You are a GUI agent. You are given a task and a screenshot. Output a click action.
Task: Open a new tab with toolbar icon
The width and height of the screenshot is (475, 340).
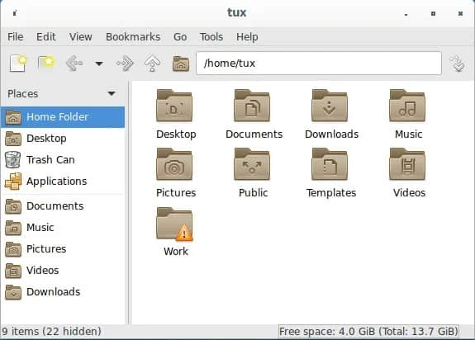click(x=46, y=64)
